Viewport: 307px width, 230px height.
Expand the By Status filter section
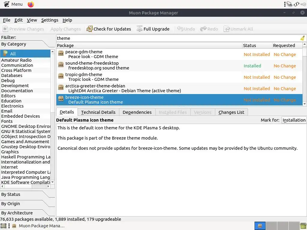pos(27,194)
